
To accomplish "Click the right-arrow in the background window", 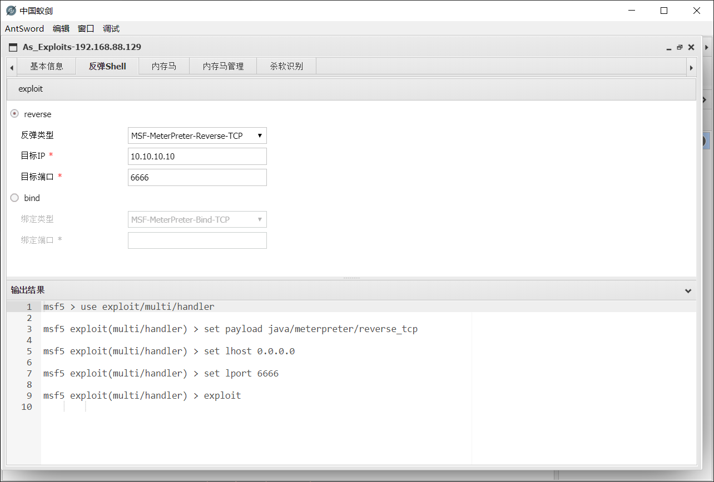I will click(x=705, y=100).
